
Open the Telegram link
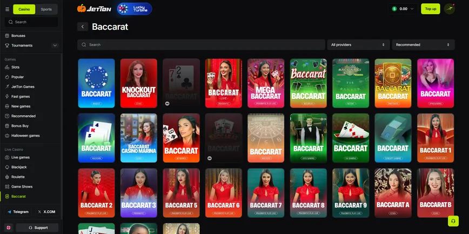[x=17, y=212]
